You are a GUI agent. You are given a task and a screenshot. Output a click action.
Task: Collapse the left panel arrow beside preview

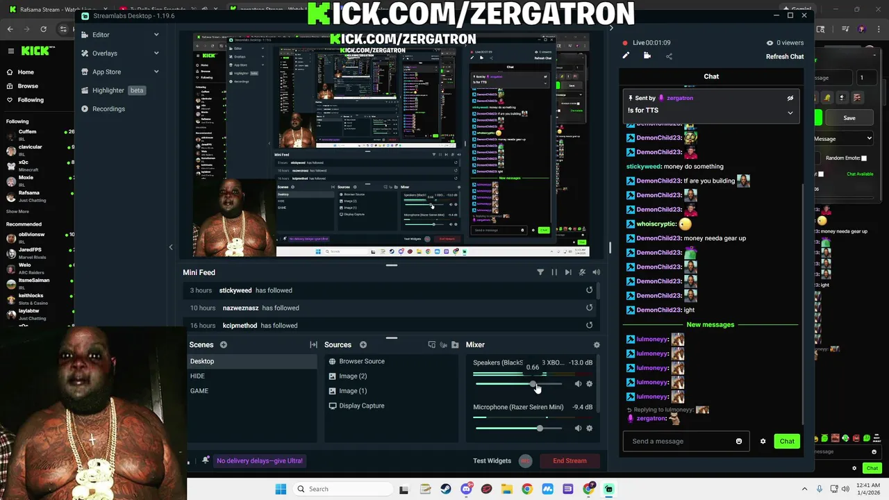point(171,247)
